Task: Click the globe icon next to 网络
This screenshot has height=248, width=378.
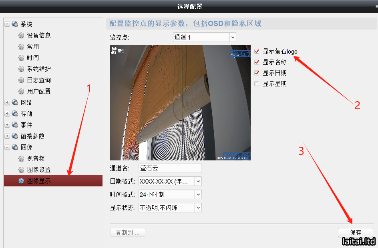Action: (15, 102)
